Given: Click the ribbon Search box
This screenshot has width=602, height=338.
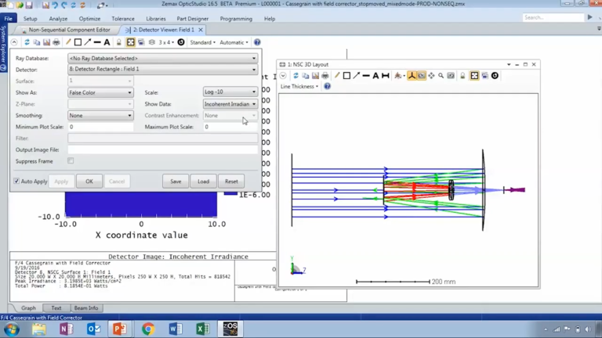Looking at the screenshot, I should [553, 18].
